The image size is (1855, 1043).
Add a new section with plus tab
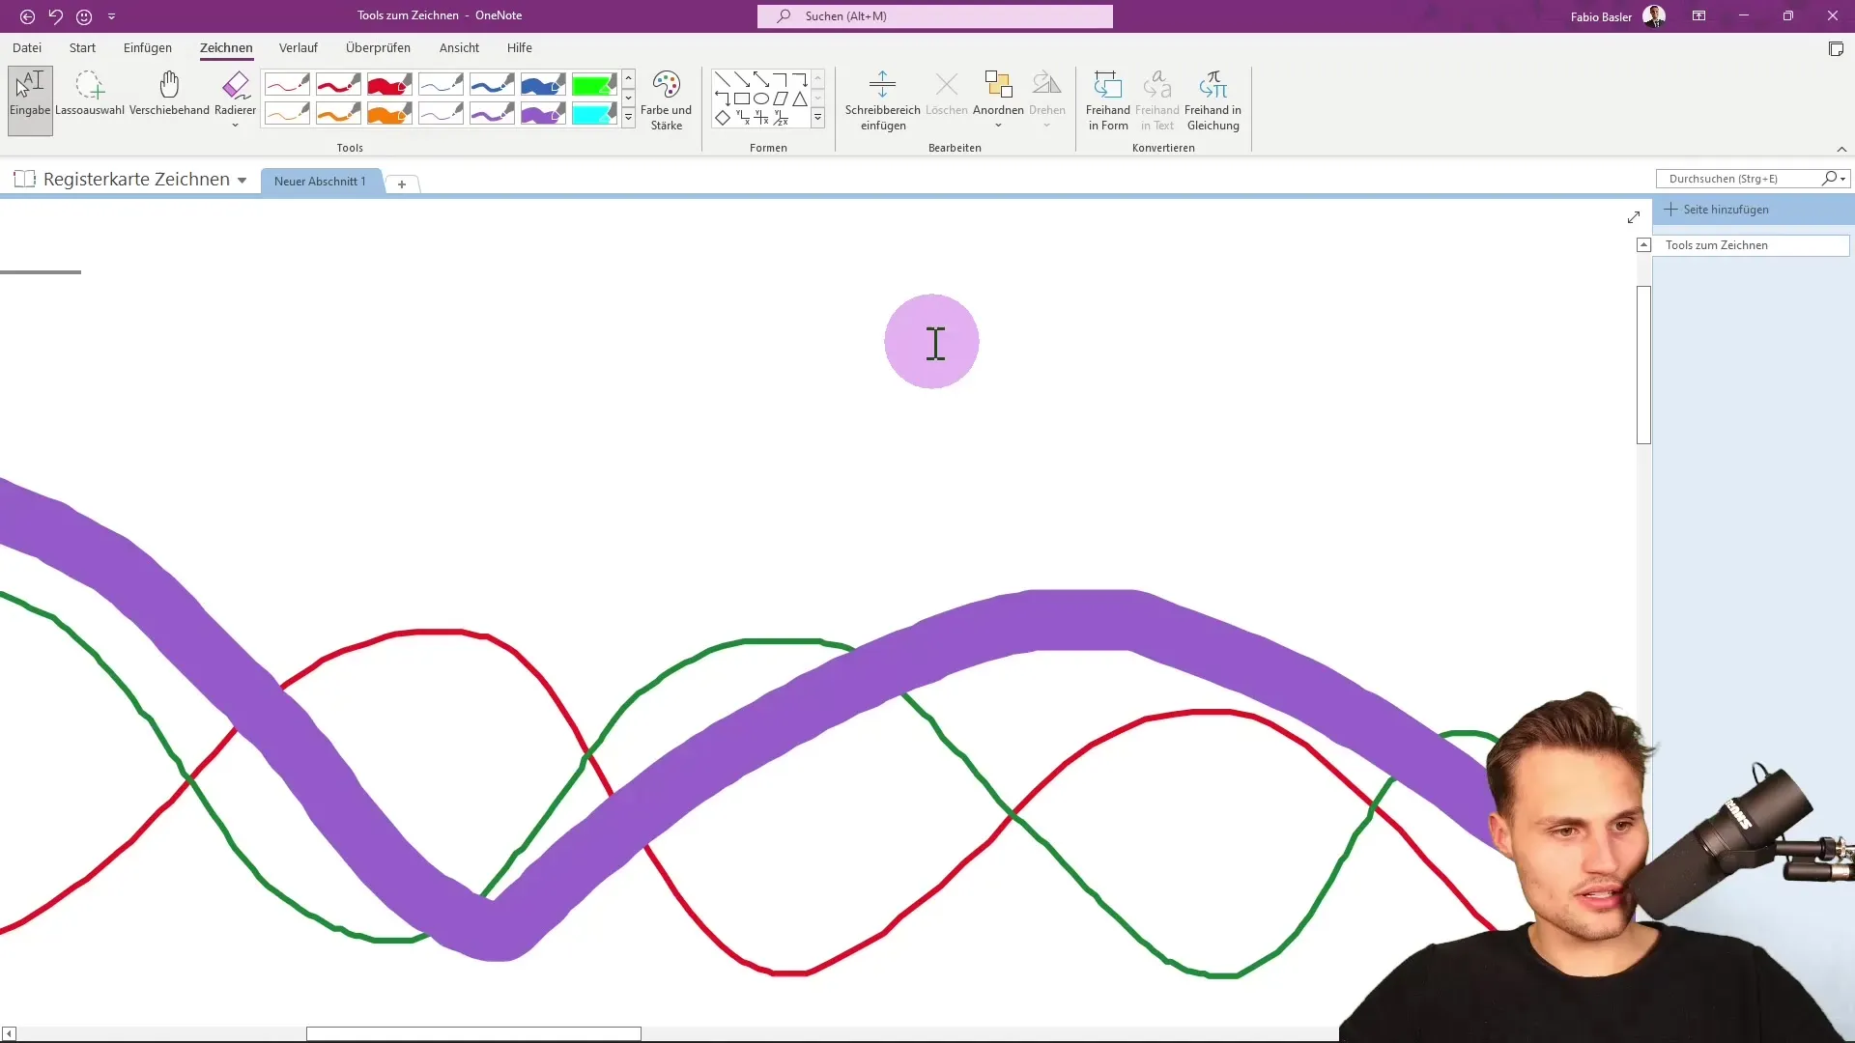click(402, 183)
